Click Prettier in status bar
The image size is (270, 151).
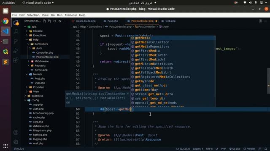point(249,149)
